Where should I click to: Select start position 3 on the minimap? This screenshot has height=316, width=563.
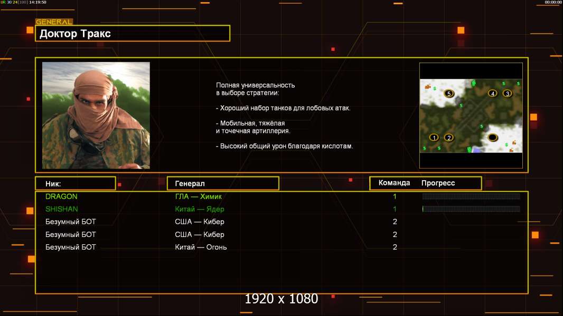click(x=507, y=93)
